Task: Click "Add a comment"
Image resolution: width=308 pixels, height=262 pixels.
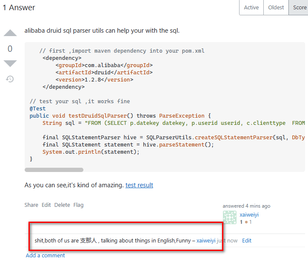Action: pos(46,255)
